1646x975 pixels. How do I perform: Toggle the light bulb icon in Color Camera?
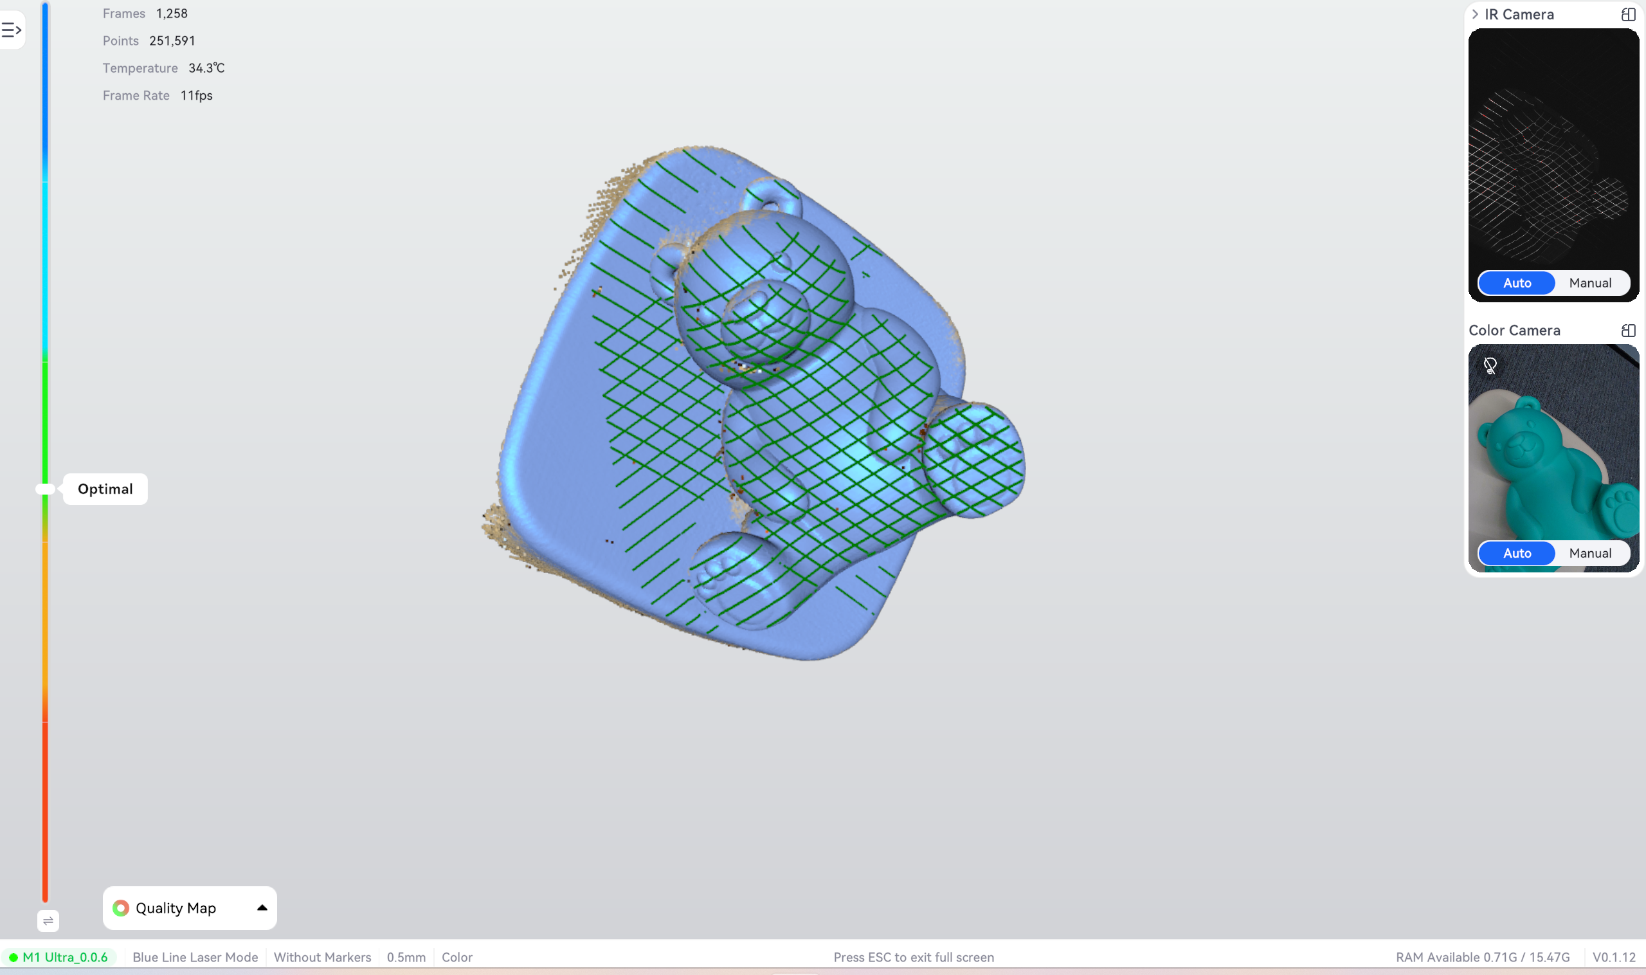[1490, 365]
